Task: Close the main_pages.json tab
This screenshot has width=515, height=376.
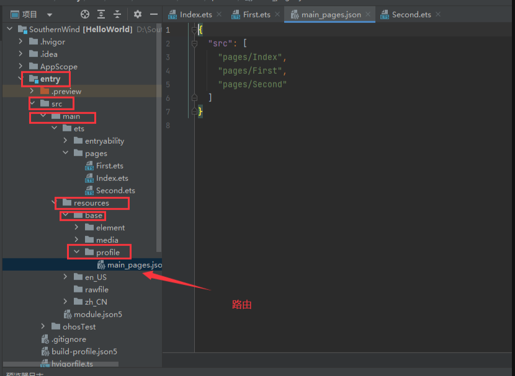Action: (x=368, y=14)
